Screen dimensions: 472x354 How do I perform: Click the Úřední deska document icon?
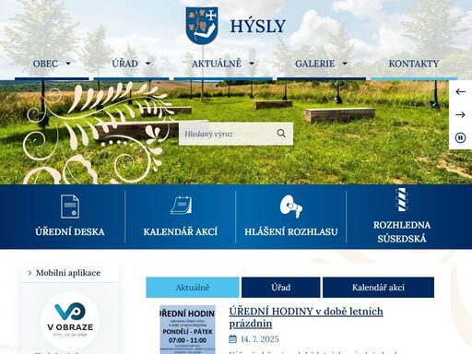[x=70, y=206]
